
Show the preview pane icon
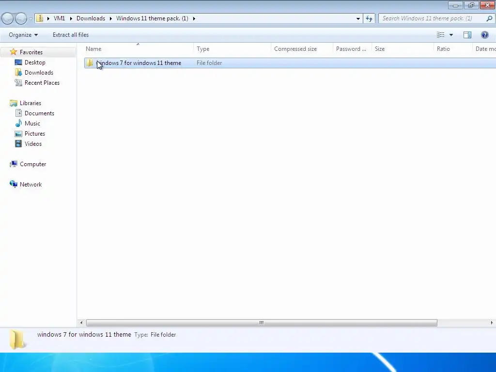click(467, 35)
